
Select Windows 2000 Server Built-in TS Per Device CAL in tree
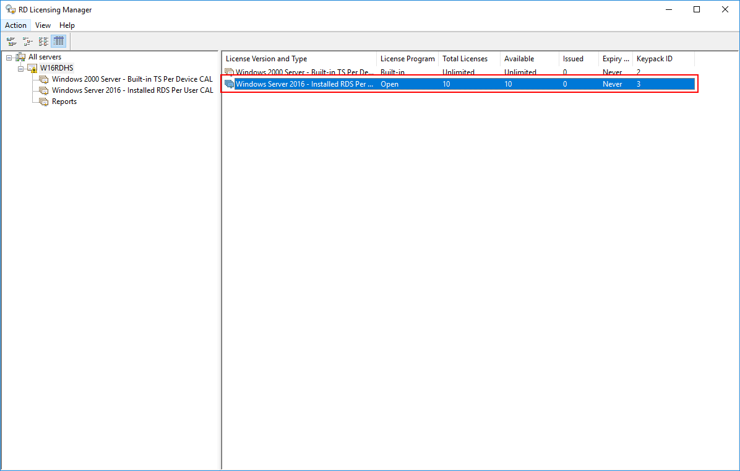[132, 79]
